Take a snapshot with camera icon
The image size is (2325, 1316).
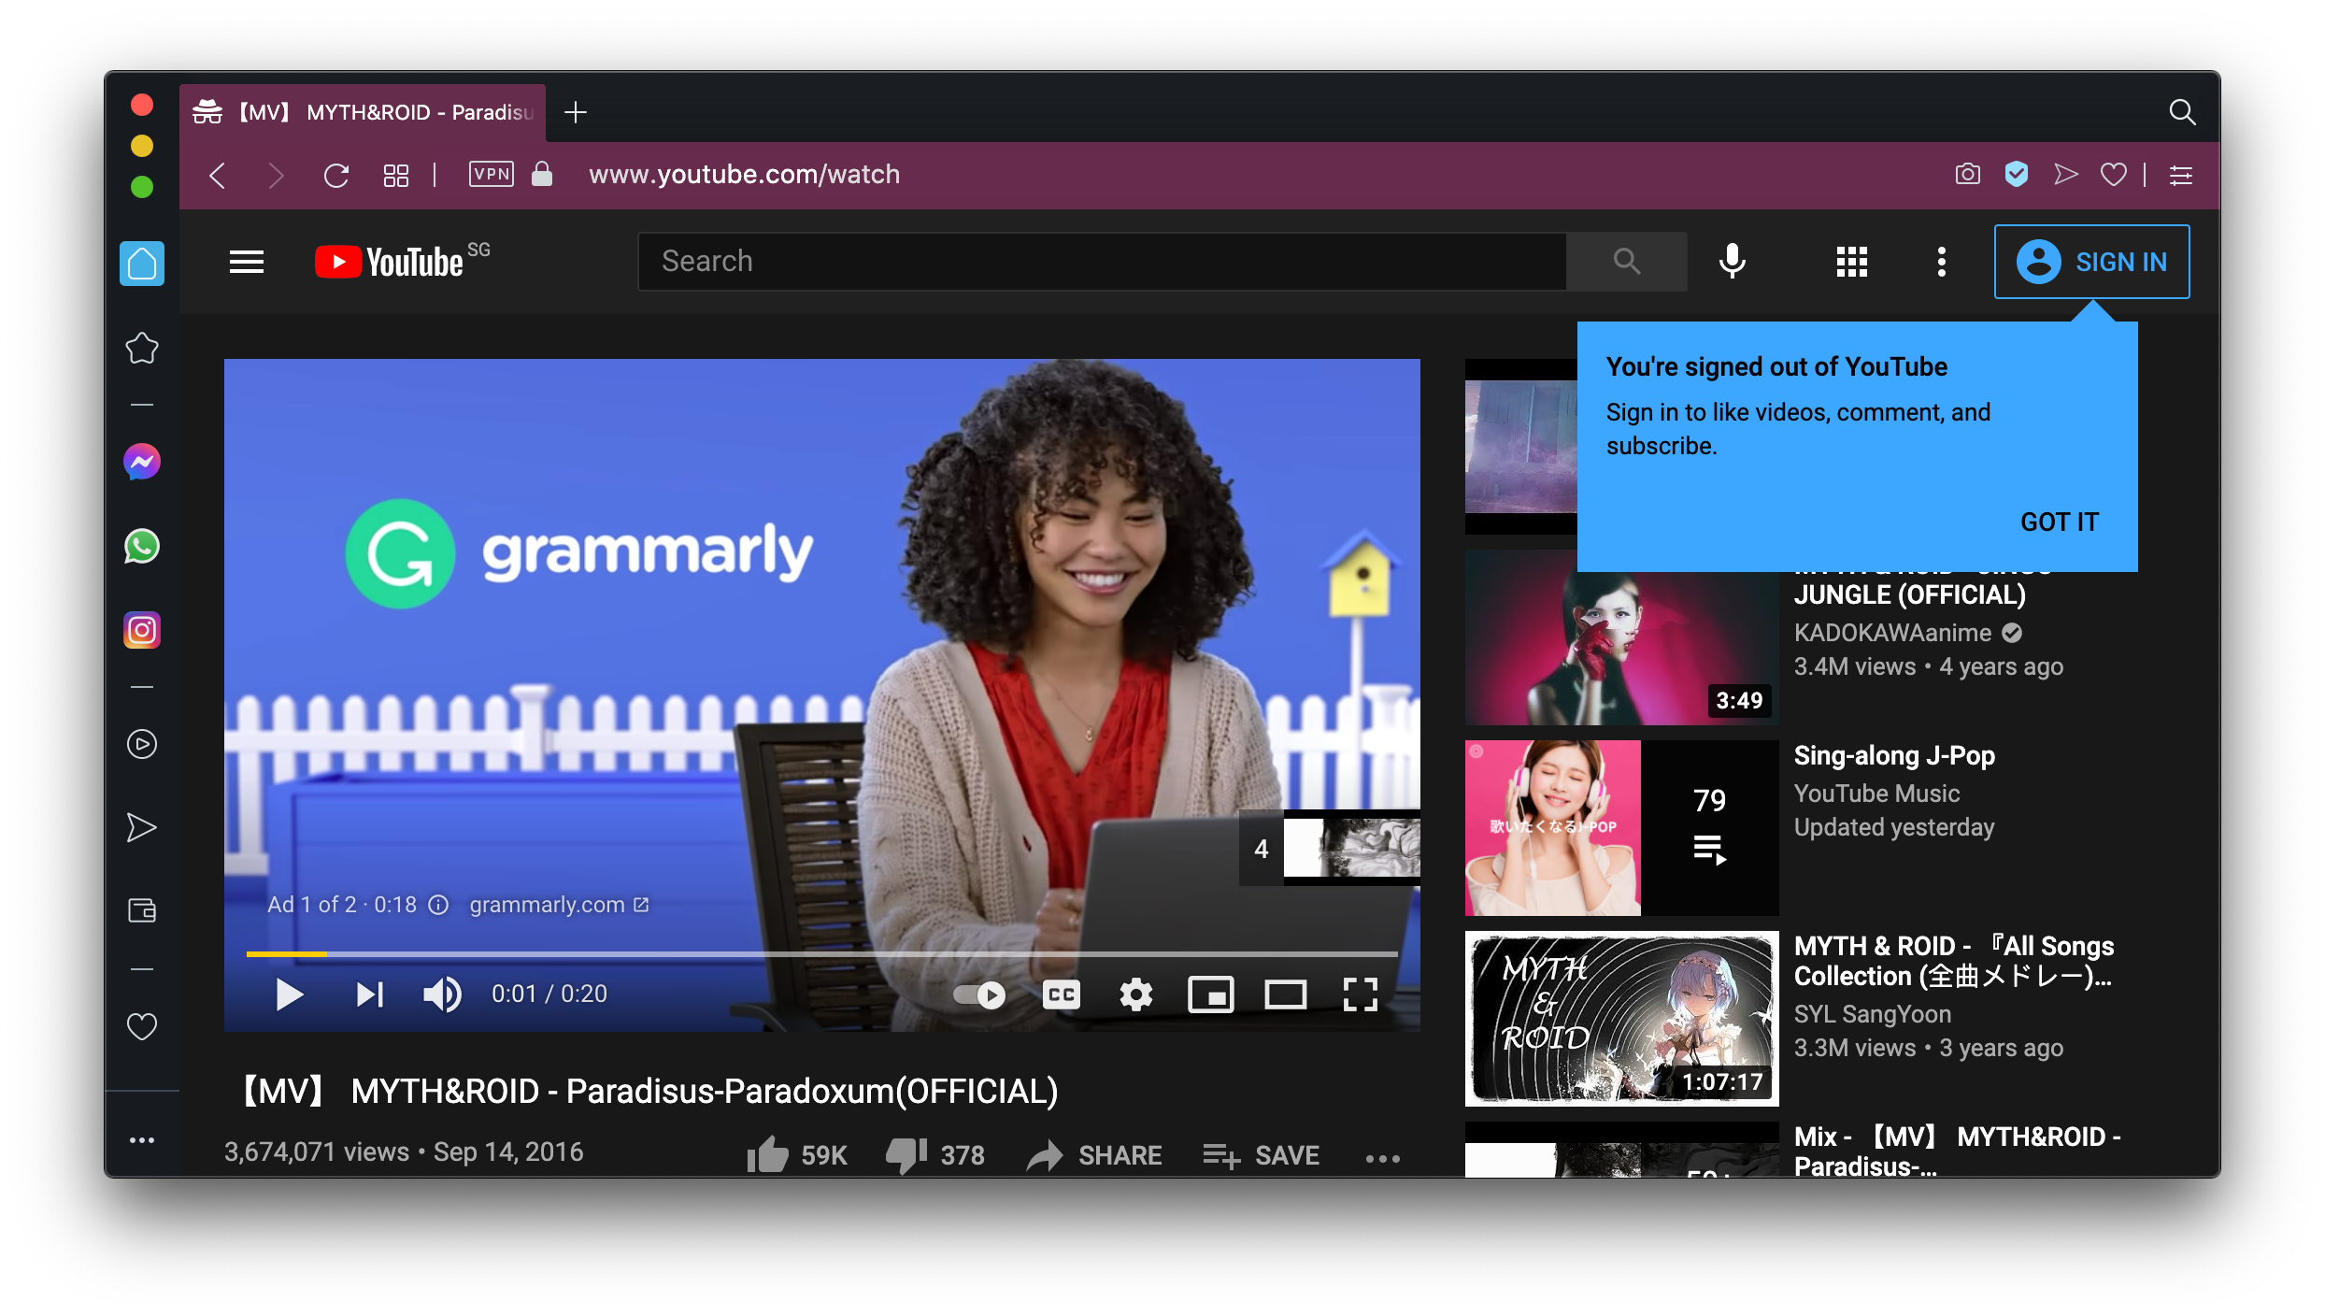pyautogui.click(x=1968, y=174)
